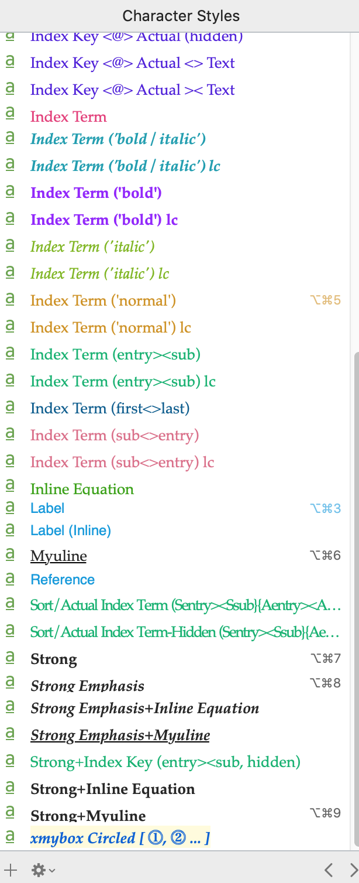Click the left arrow navigation icon
Image resolution: width=359 pixels, height=883 pixels.
(x=329, y=870)
